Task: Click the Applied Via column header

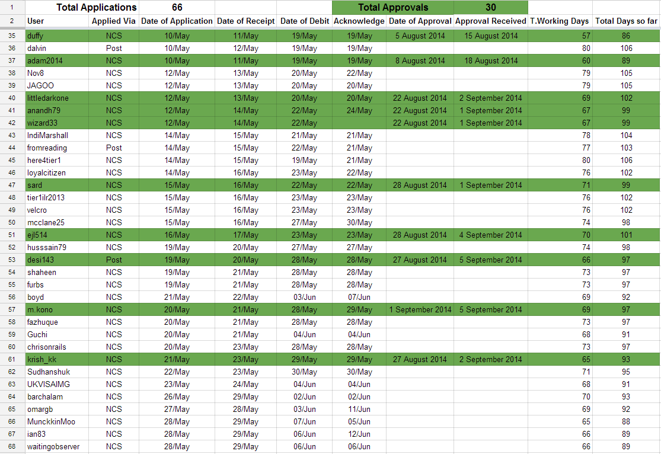Action: coord(114,21)
